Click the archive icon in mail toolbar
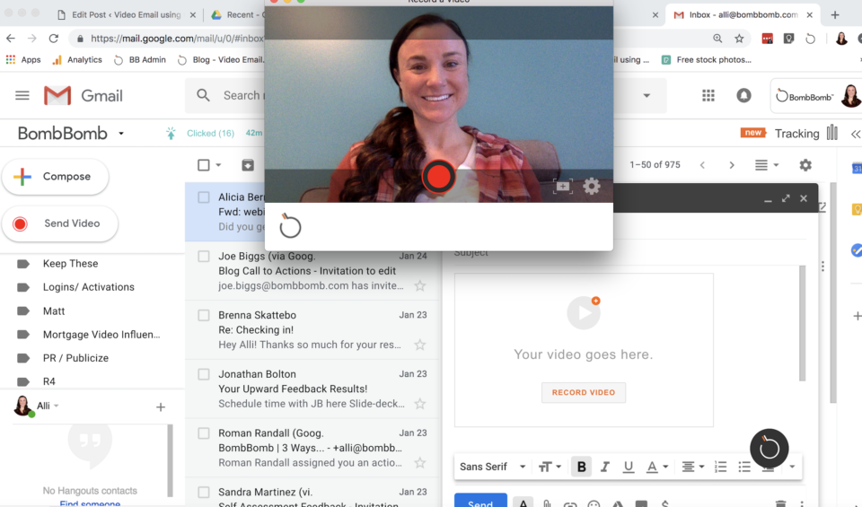This screenshot has width=862, height=507. [x=248, y=165]
